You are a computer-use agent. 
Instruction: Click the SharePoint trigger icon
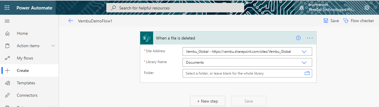pyautogui.click(x=147, y=38)
